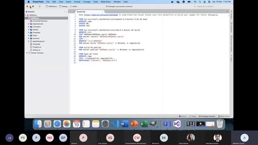Collapse the highlighted AKSDemo project node
The width and height of the screenshot is (258, 145).
click(27, 18)
